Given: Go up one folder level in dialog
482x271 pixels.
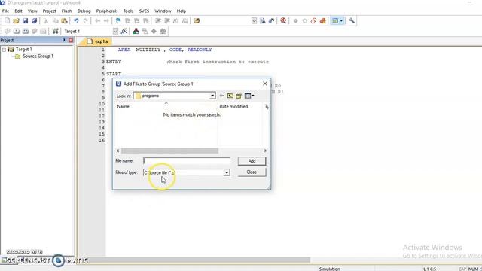Looking at the screenshot, I should (x=230, y=96).
